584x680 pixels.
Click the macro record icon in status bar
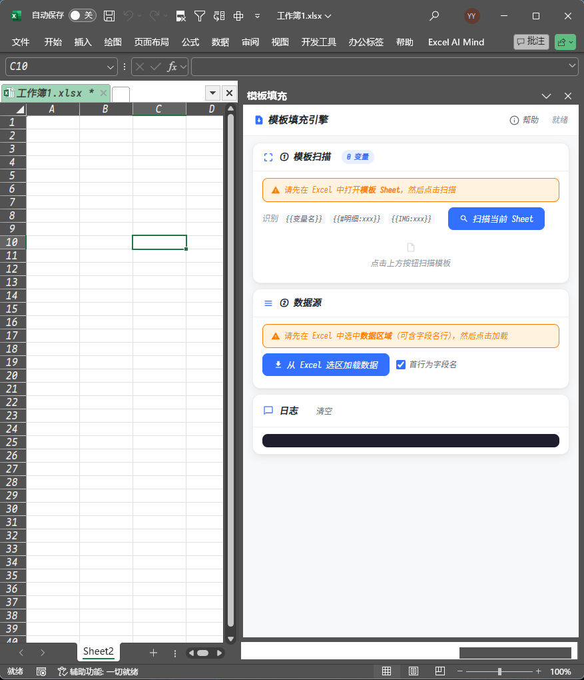point(41,672)
